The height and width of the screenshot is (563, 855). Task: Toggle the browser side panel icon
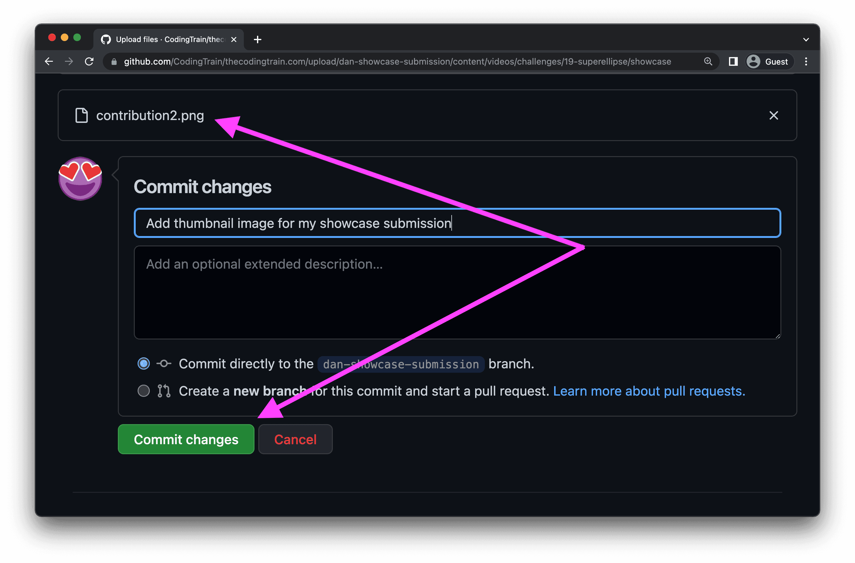coord(733,61)
